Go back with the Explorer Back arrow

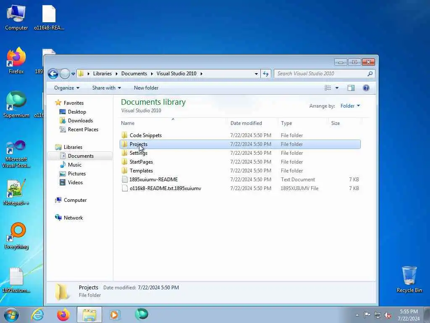coord(53,74)
